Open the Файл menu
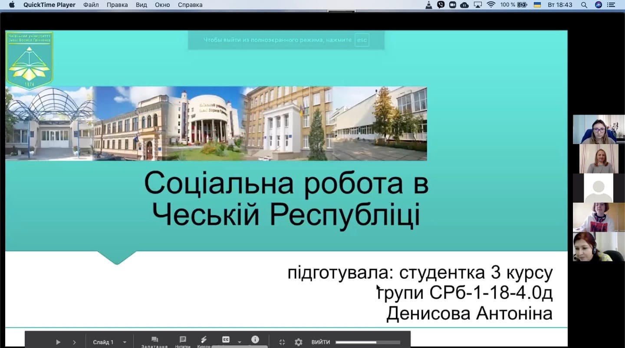Image resolution: width=625 pixels, height=348 pixels. (x=91, y=5)
